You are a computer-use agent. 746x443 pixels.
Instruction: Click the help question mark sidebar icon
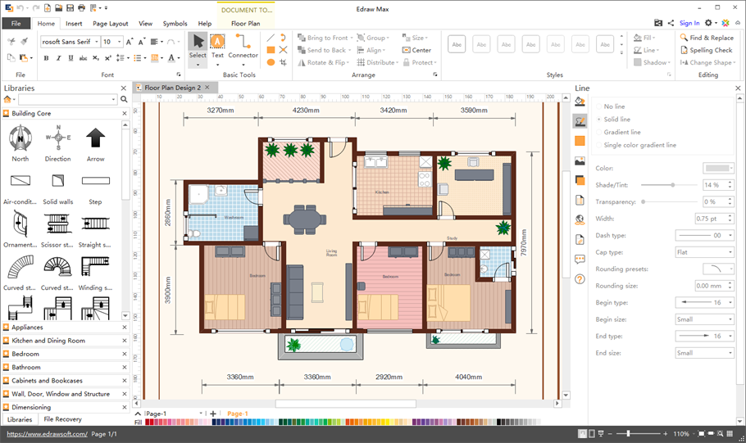[x=580, y=279]
